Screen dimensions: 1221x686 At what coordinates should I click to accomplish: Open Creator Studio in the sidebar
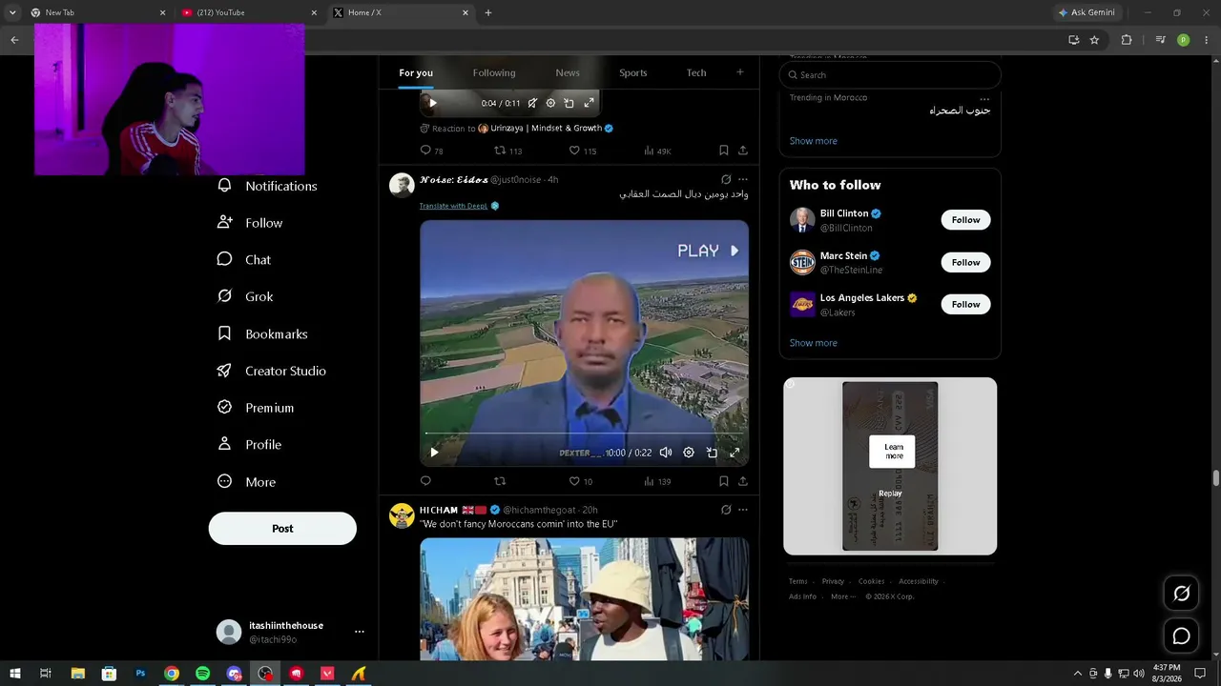272,371
